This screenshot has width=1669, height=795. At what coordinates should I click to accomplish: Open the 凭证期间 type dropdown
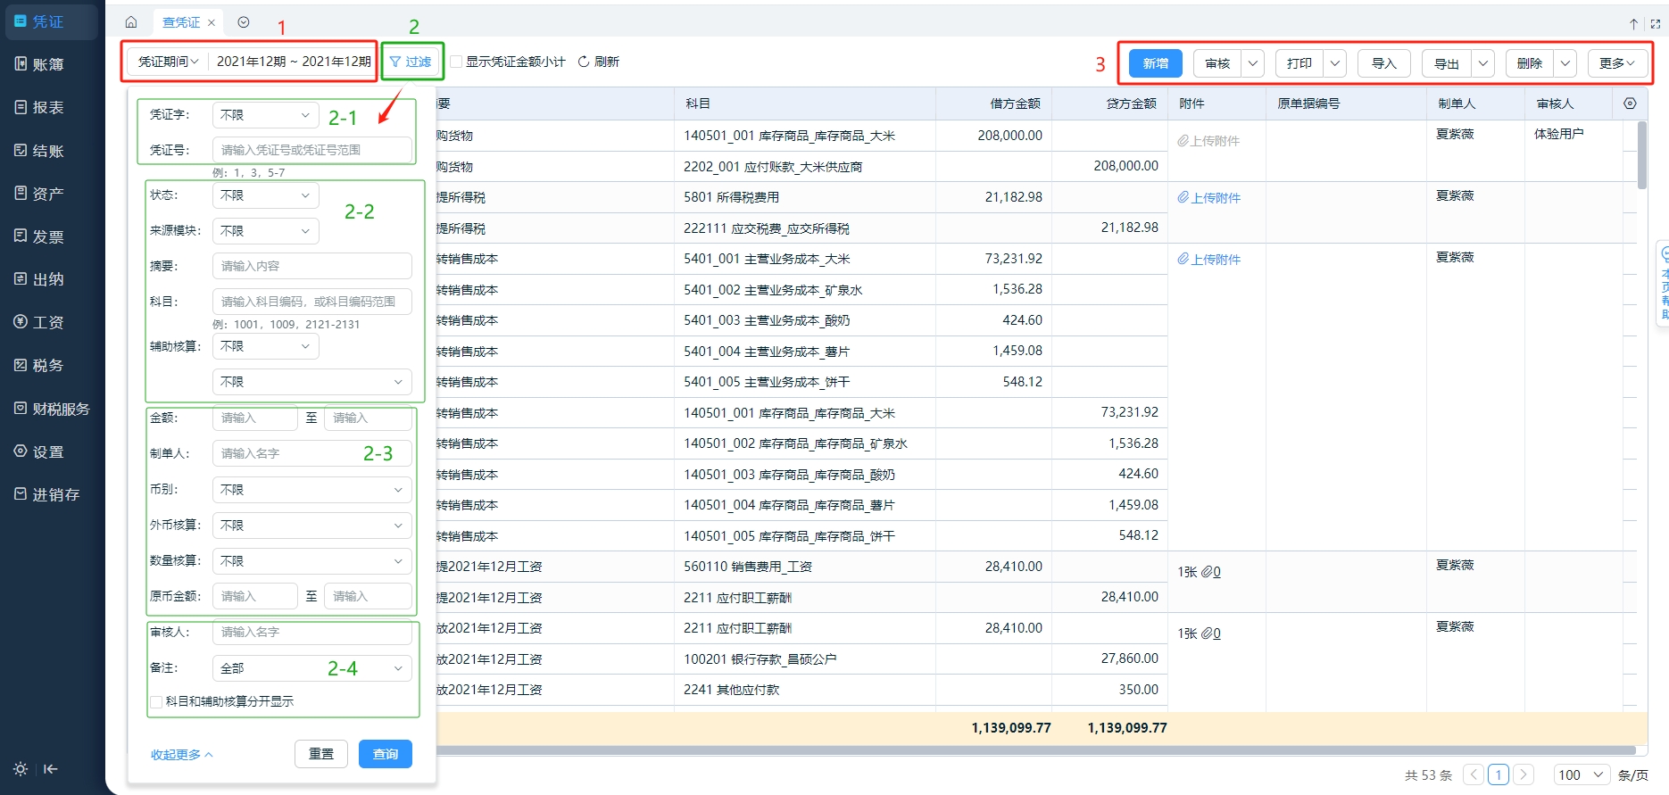click(168, 62)
